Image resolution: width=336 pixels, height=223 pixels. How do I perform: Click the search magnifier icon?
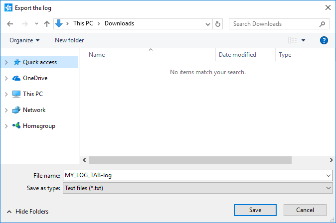pos(323,24)
